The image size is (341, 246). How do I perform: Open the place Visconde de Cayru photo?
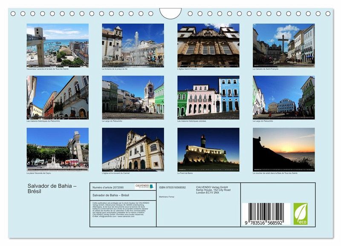coord(58,150)
